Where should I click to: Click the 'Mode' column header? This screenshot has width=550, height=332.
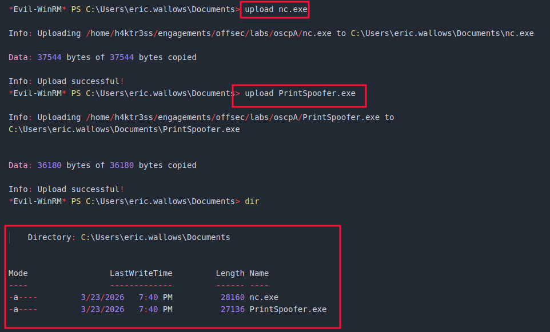(18, 273)
